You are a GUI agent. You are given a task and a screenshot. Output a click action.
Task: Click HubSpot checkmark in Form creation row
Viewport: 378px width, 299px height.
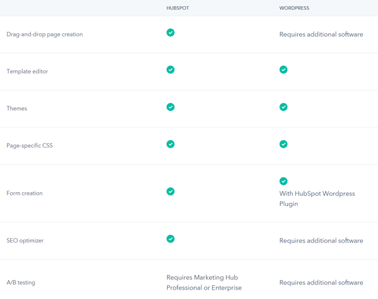point(171,192)
